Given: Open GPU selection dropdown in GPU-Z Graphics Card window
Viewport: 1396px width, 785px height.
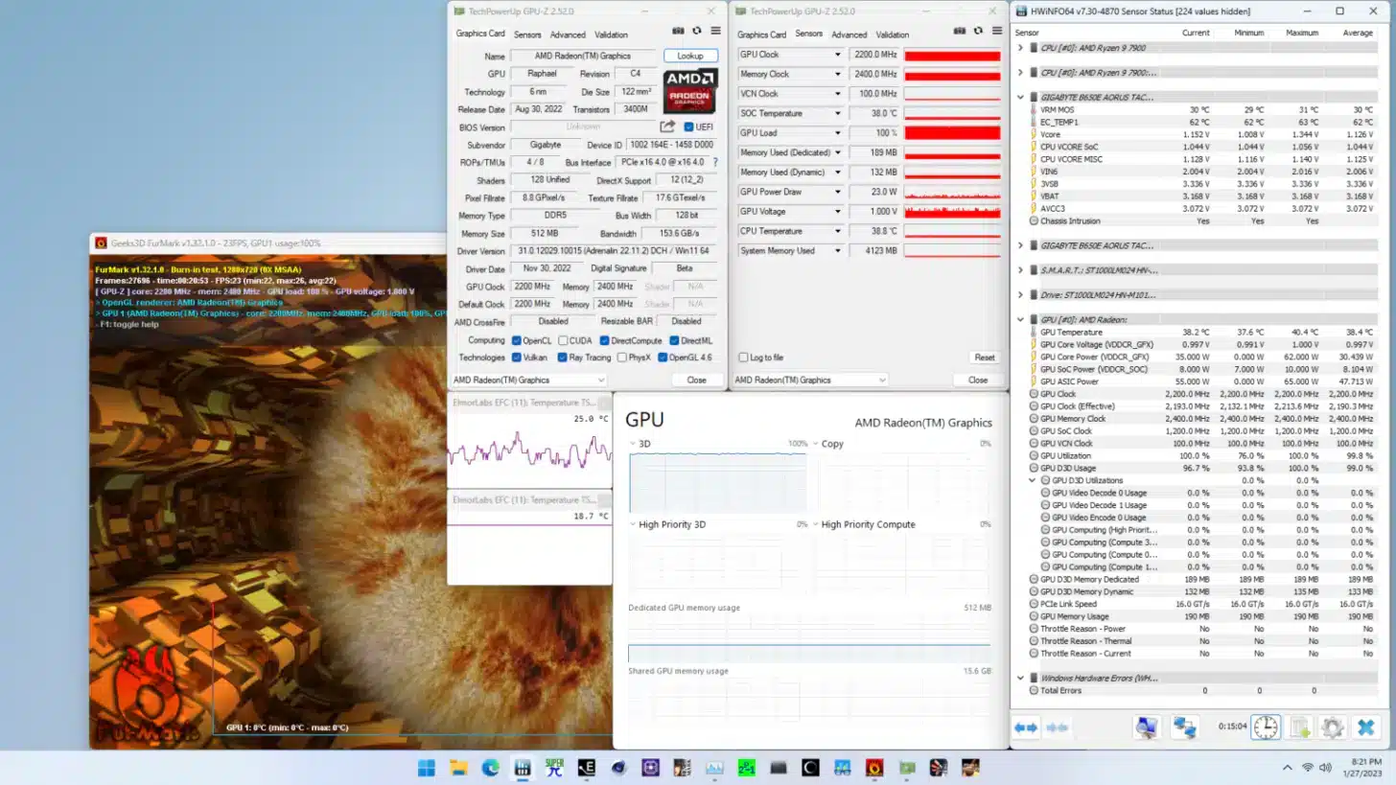Looking at the screenshot, I should 529,380.
